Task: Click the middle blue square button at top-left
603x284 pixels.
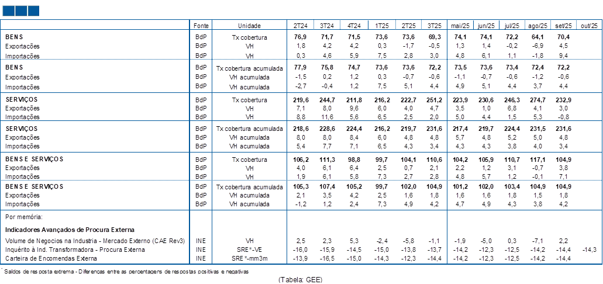Action: [x=21, y=11]
